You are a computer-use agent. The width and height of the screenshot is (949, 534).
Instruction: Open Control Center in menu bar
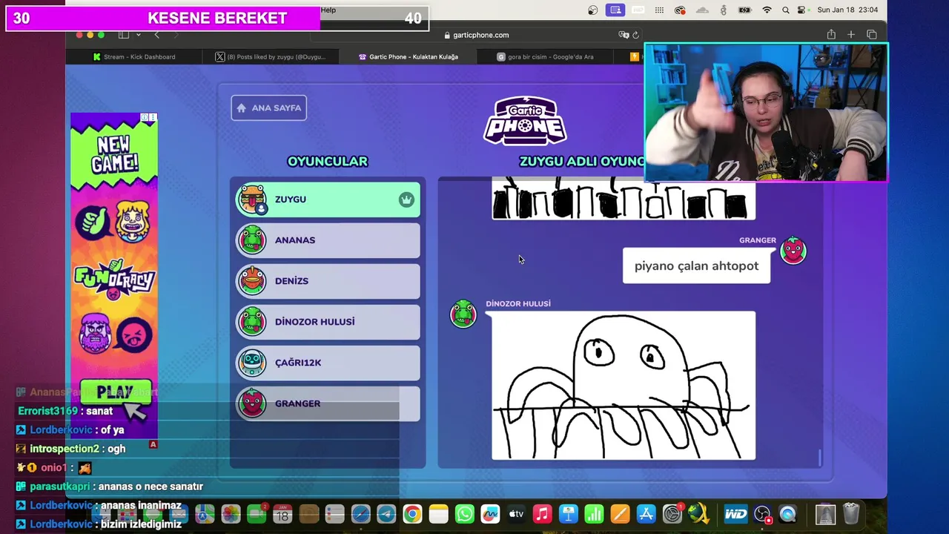pos(801,10)
